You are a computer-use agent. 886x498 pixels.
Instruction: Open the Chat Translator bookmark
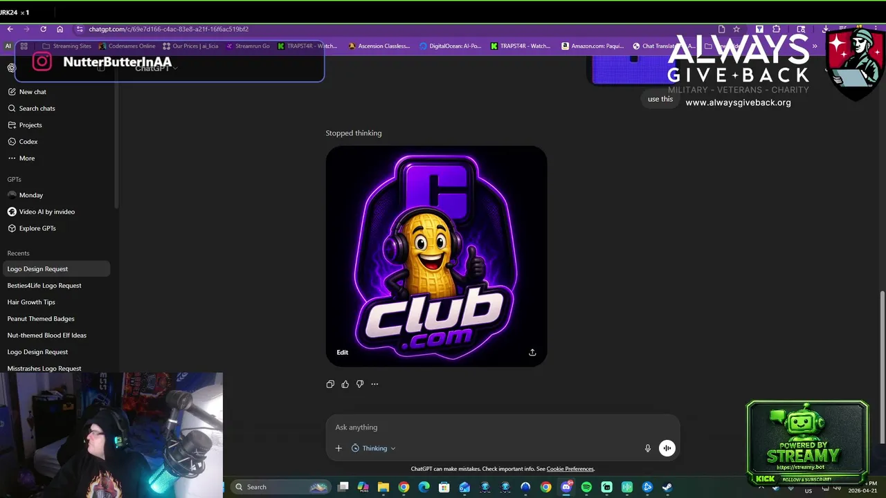(663, 46)
